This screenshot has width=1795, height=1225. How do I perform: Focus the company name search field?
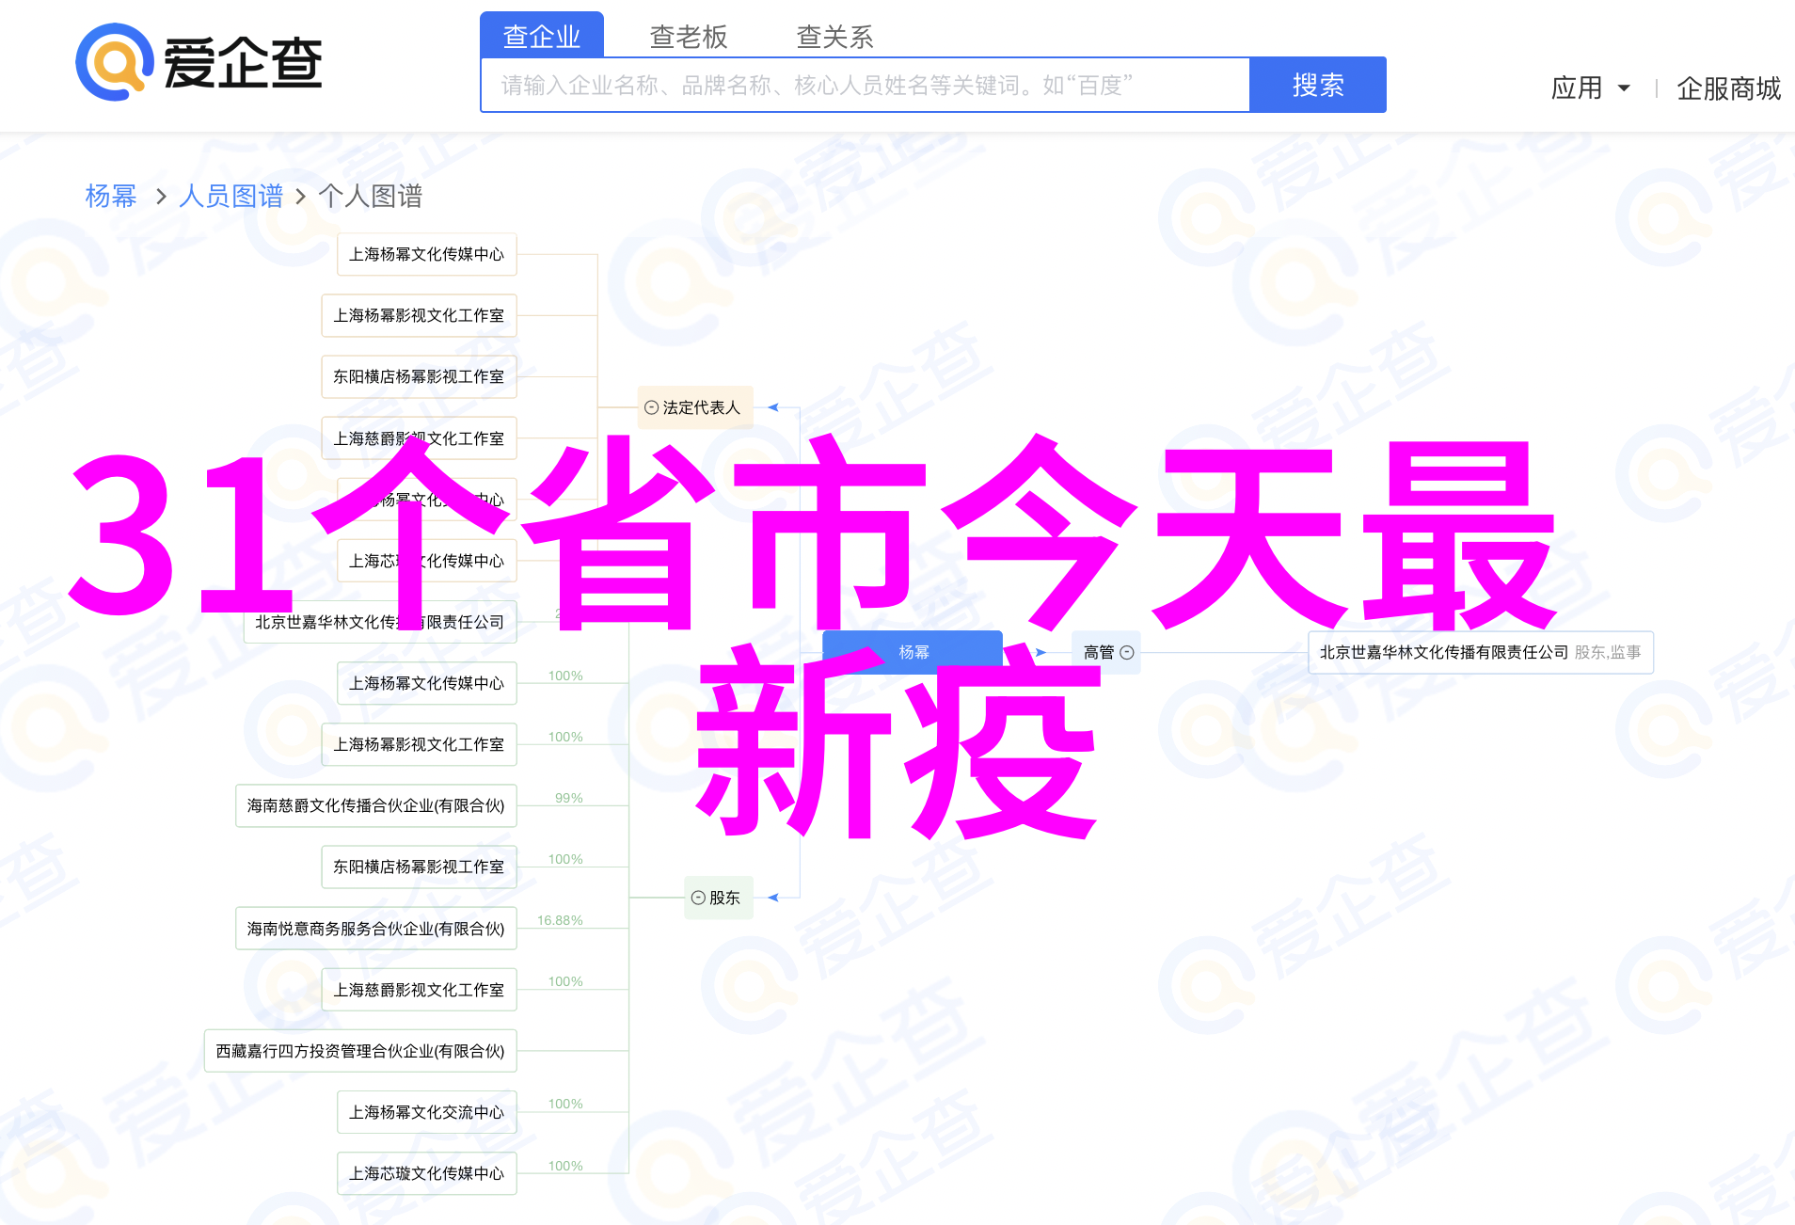pyautogui.click(x=866, y=86)
